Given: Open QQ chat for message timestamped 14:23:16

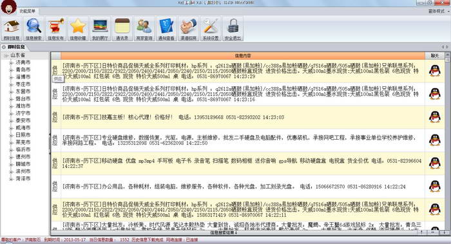Looking at the screenshot, I should [x=435, y=94].
